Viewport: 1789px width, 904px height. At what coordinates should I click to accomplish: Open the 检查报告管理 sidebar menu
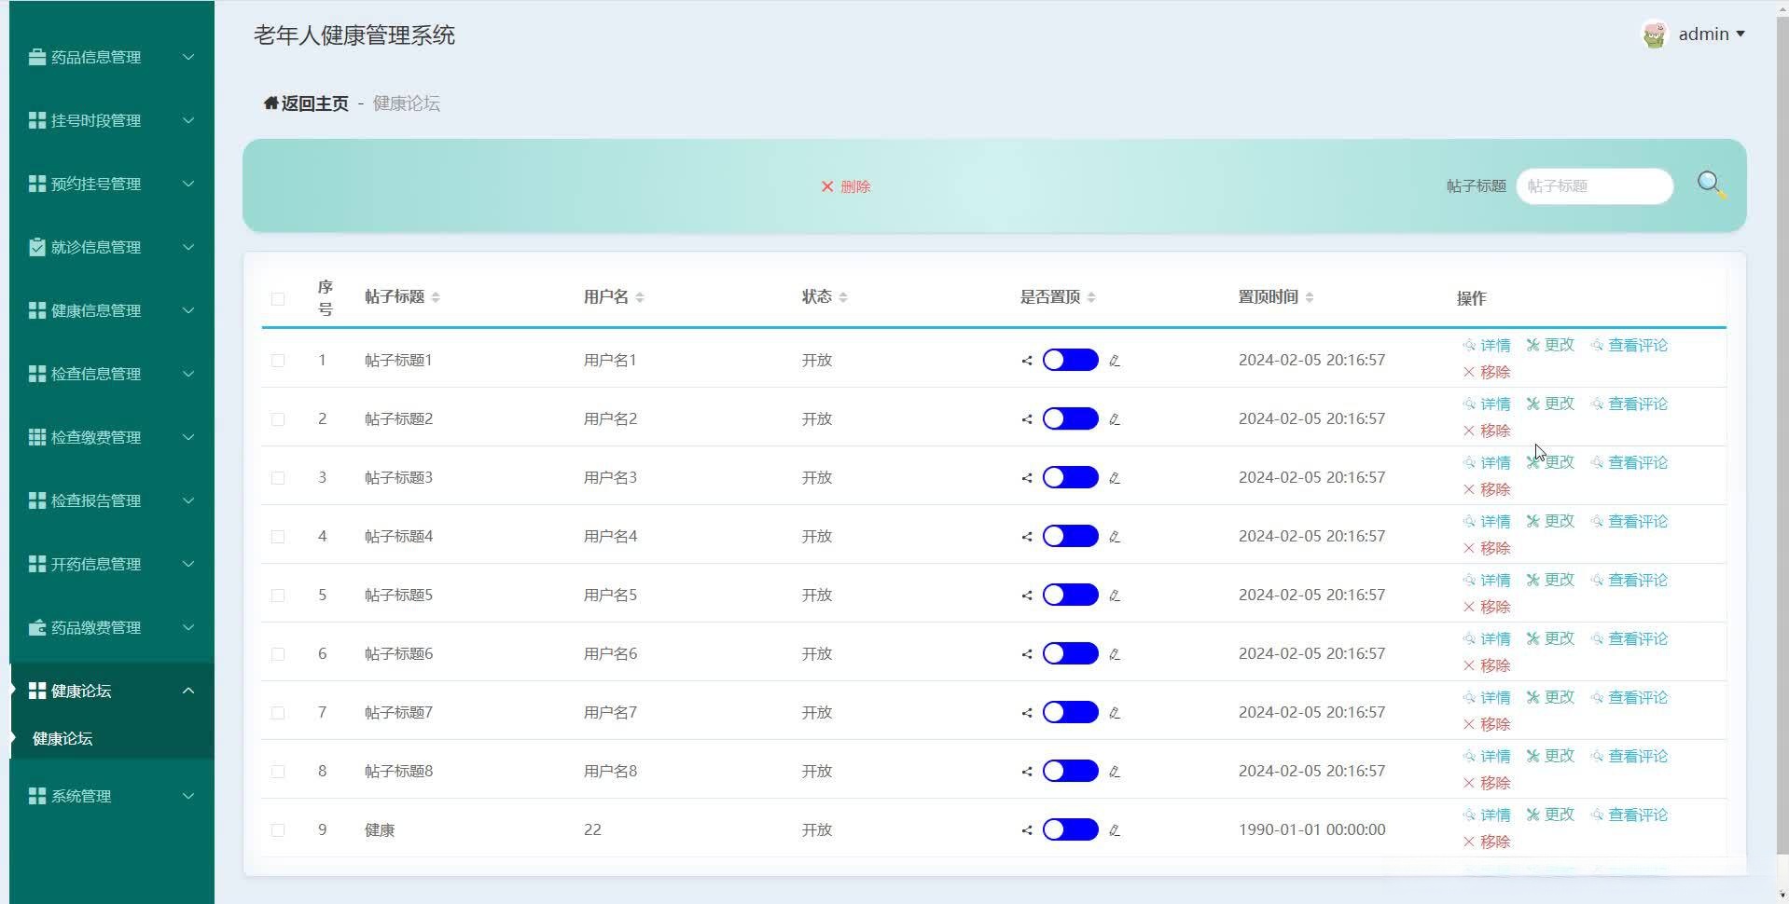point(112,500)
